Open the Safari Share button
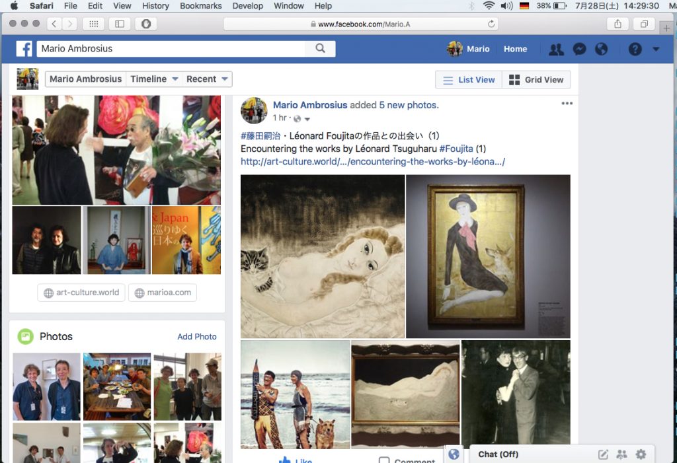 click(x=618, y=24)
